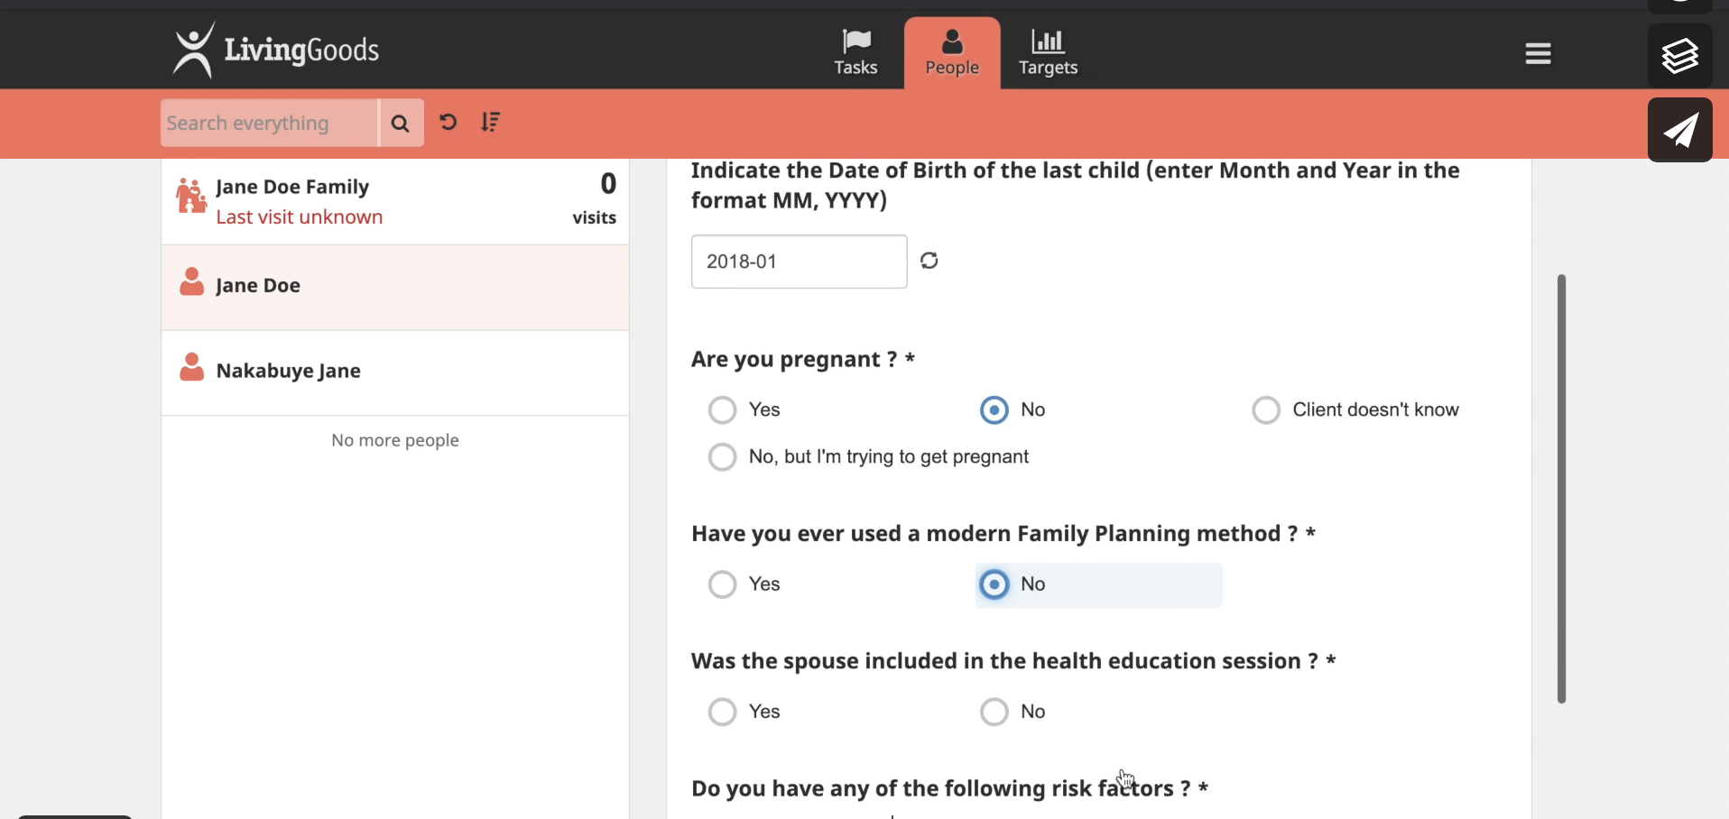The height and width of the screenshot is (819, 1729).
Task: Open the hamburger menu
Action: click(x=1538, y=54)
